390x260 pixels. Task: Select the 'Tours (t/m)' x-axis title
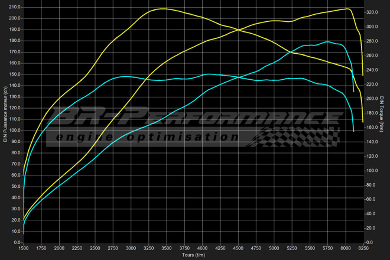[x=193, y=255]
